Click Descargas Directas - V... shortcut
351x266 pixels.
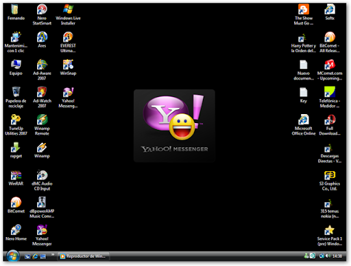point(330,153)
